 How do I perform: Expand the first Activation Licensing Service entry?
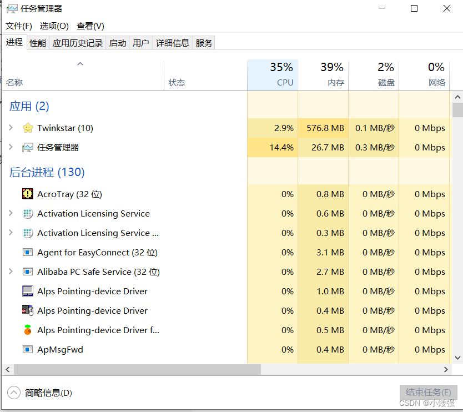click(11, 213)
